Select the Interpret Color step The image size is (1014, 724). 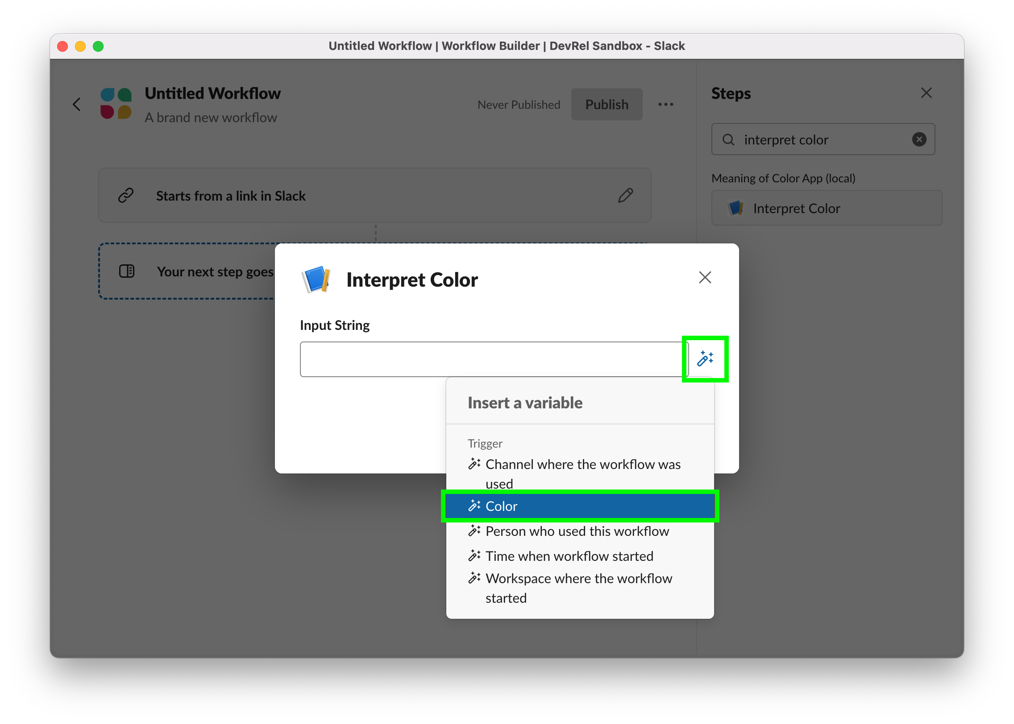click(x=822, y=208)
